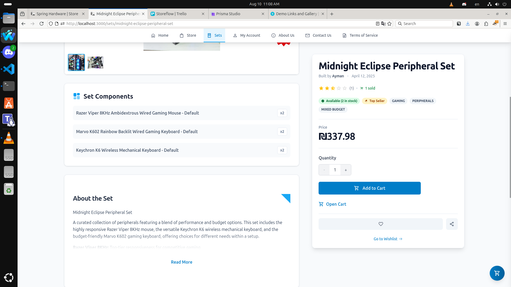Open the list all tabs button

22,14
